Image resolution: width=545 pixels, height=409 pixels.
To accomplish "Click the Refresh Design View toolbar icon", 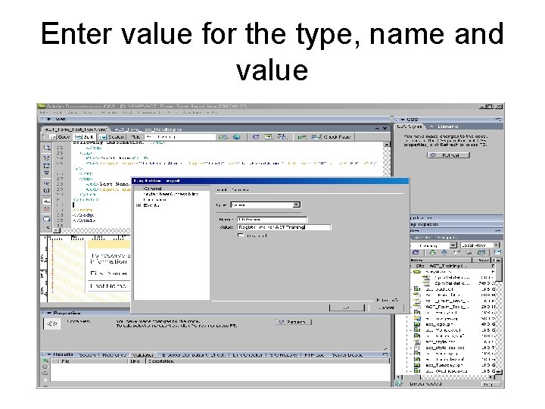I will click(256, 137).
